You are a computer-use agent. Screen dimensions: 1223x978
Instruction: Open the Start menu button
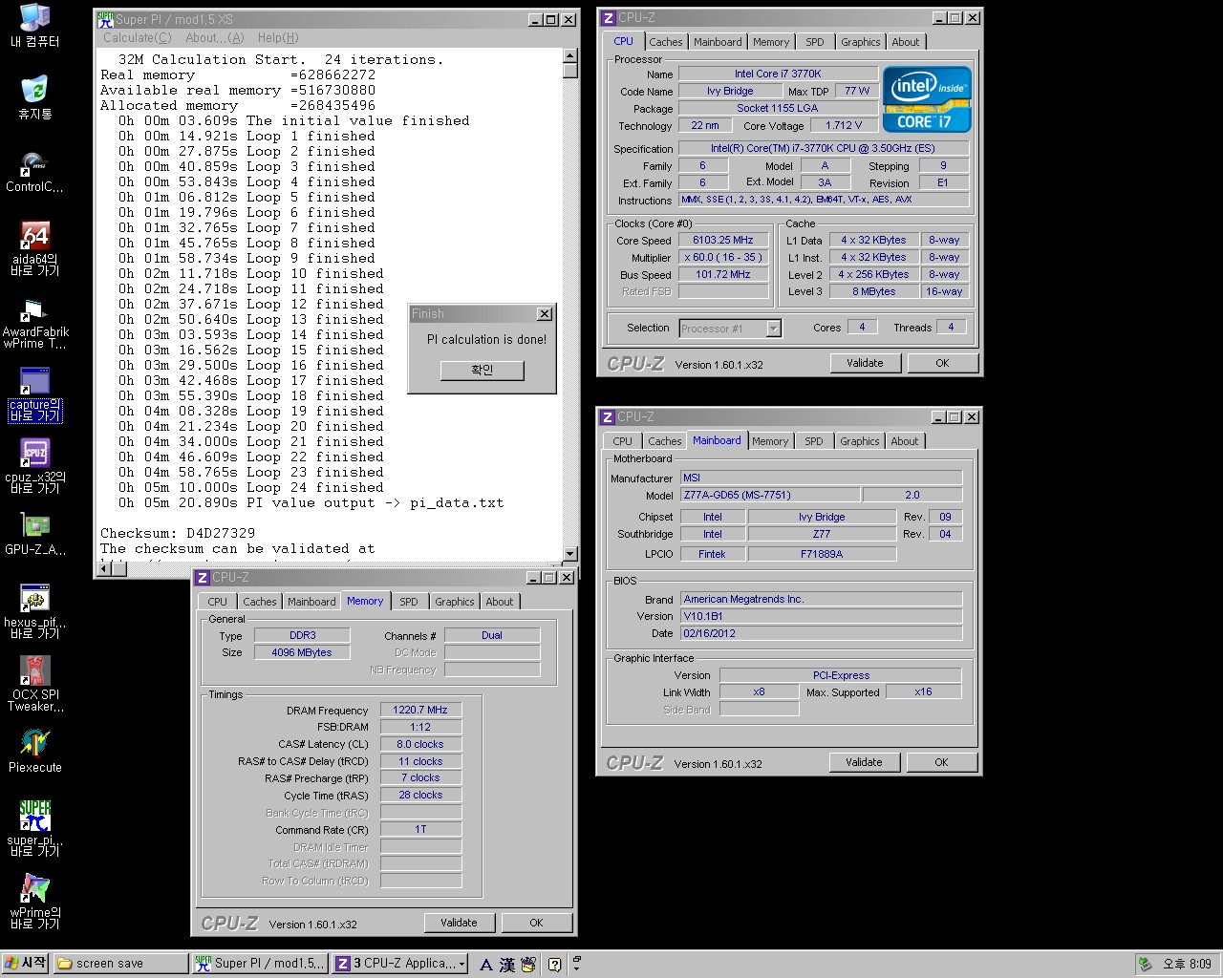25,964
